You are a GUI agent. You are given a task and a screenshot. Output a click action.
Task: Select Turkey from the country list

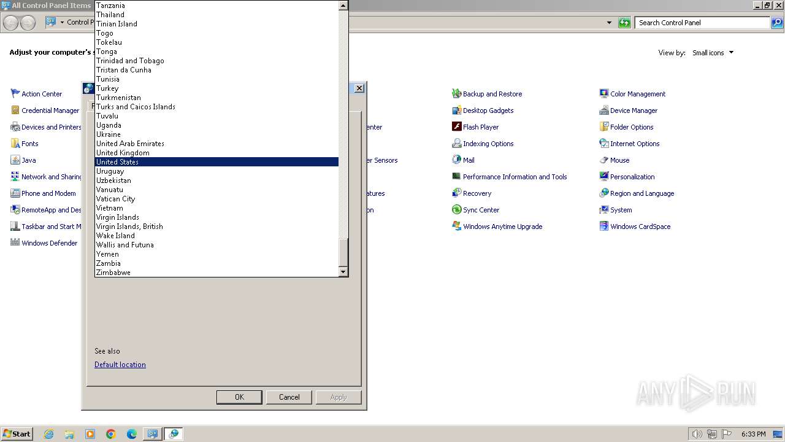pyautogui.click(x=216, y=88)
